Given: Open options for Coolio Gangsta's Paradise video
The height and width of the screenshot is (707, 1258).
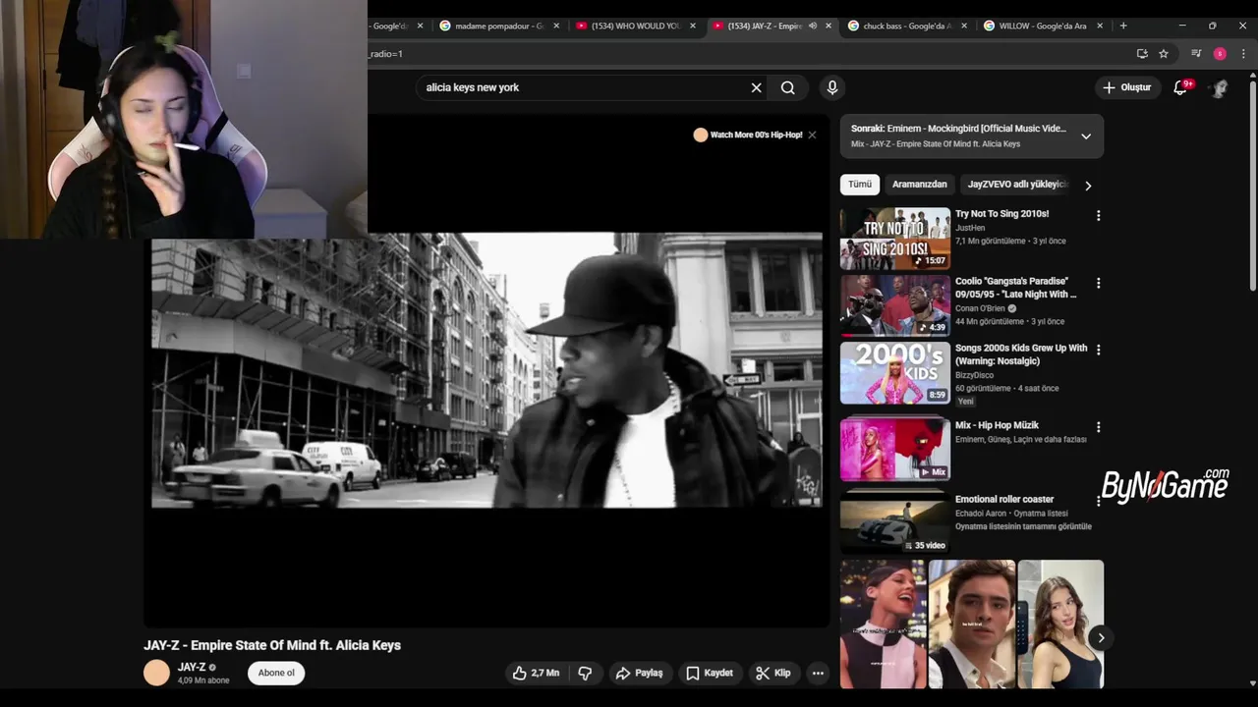Looking at the screenshot, I should [x=1098, y=283].
